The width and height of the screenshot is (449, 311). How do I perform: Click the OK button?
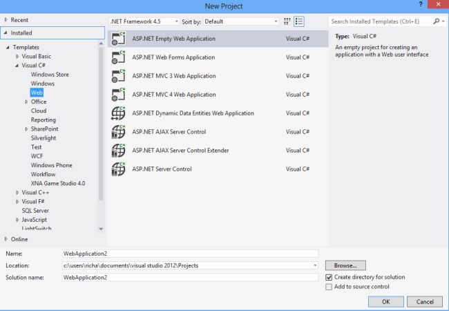point(386,301)
